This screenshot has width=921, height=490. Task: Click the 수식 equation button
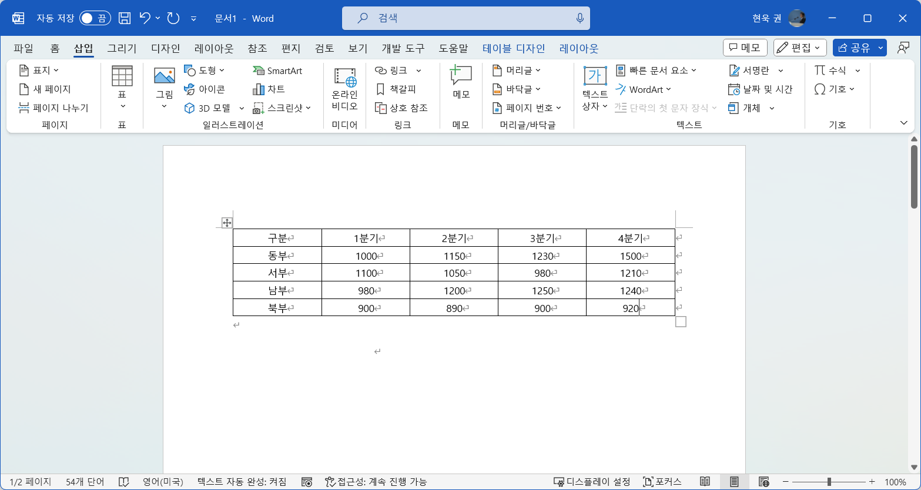tap(830, 71)
